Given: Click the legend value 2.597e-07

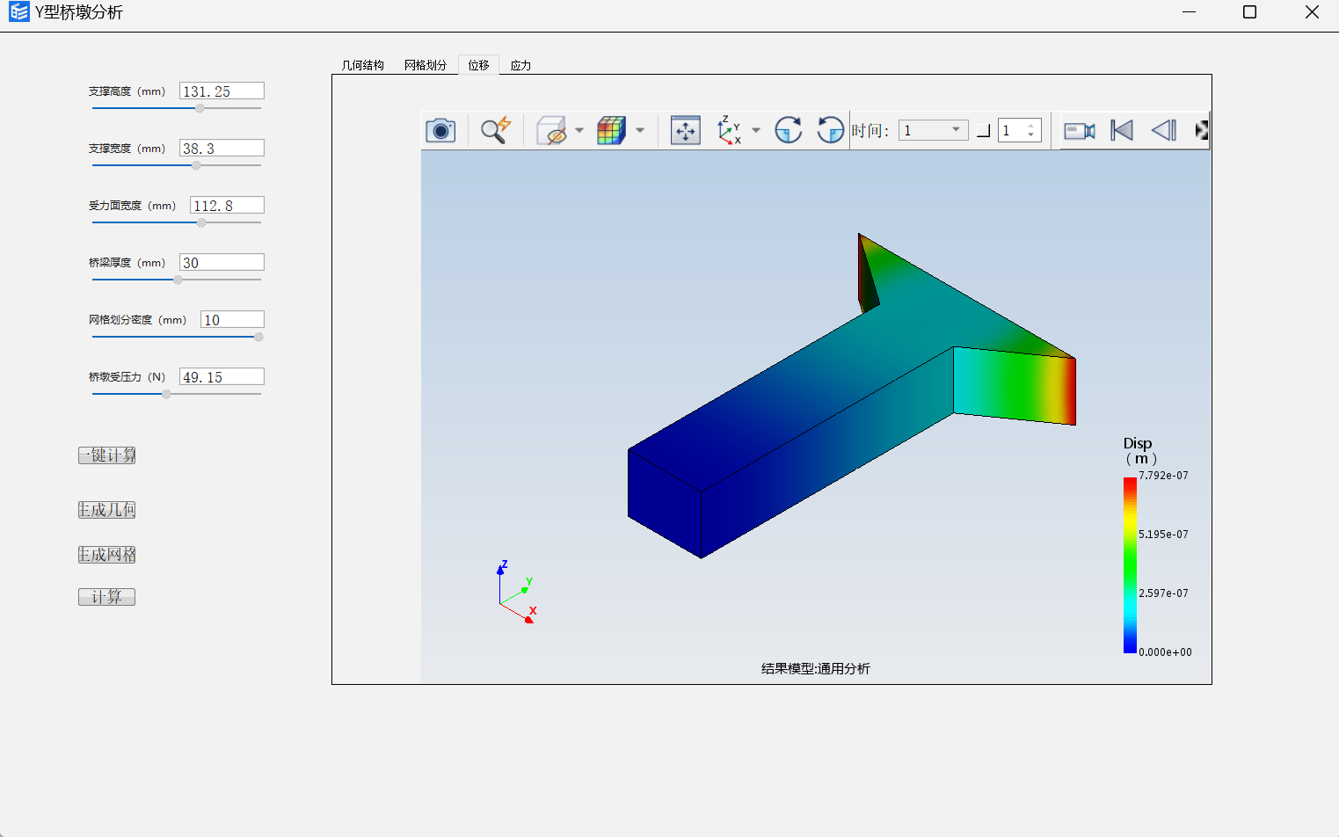Looking at the screenshot, I should click(x=1163, y=593).
